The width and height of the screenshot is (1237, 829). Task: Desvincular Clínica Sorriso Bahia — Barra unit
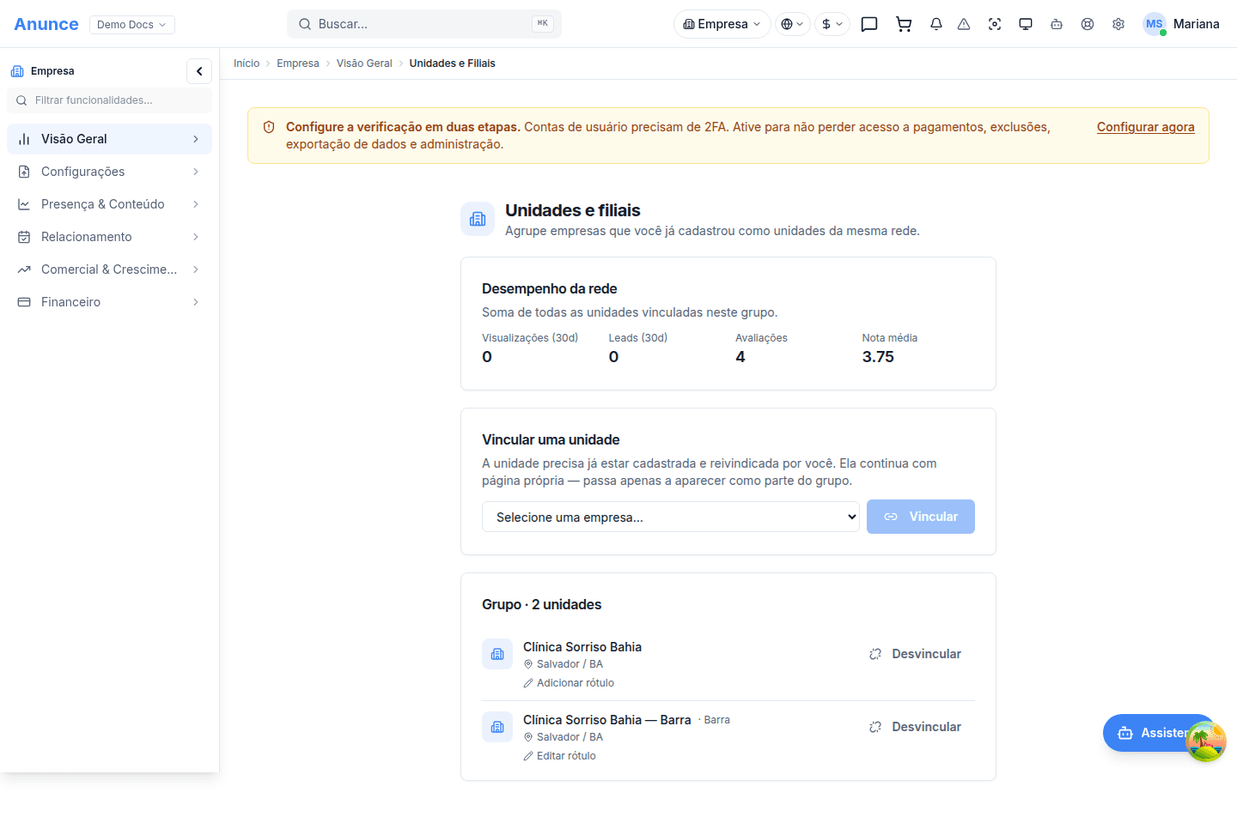click(x=915, y=727)
